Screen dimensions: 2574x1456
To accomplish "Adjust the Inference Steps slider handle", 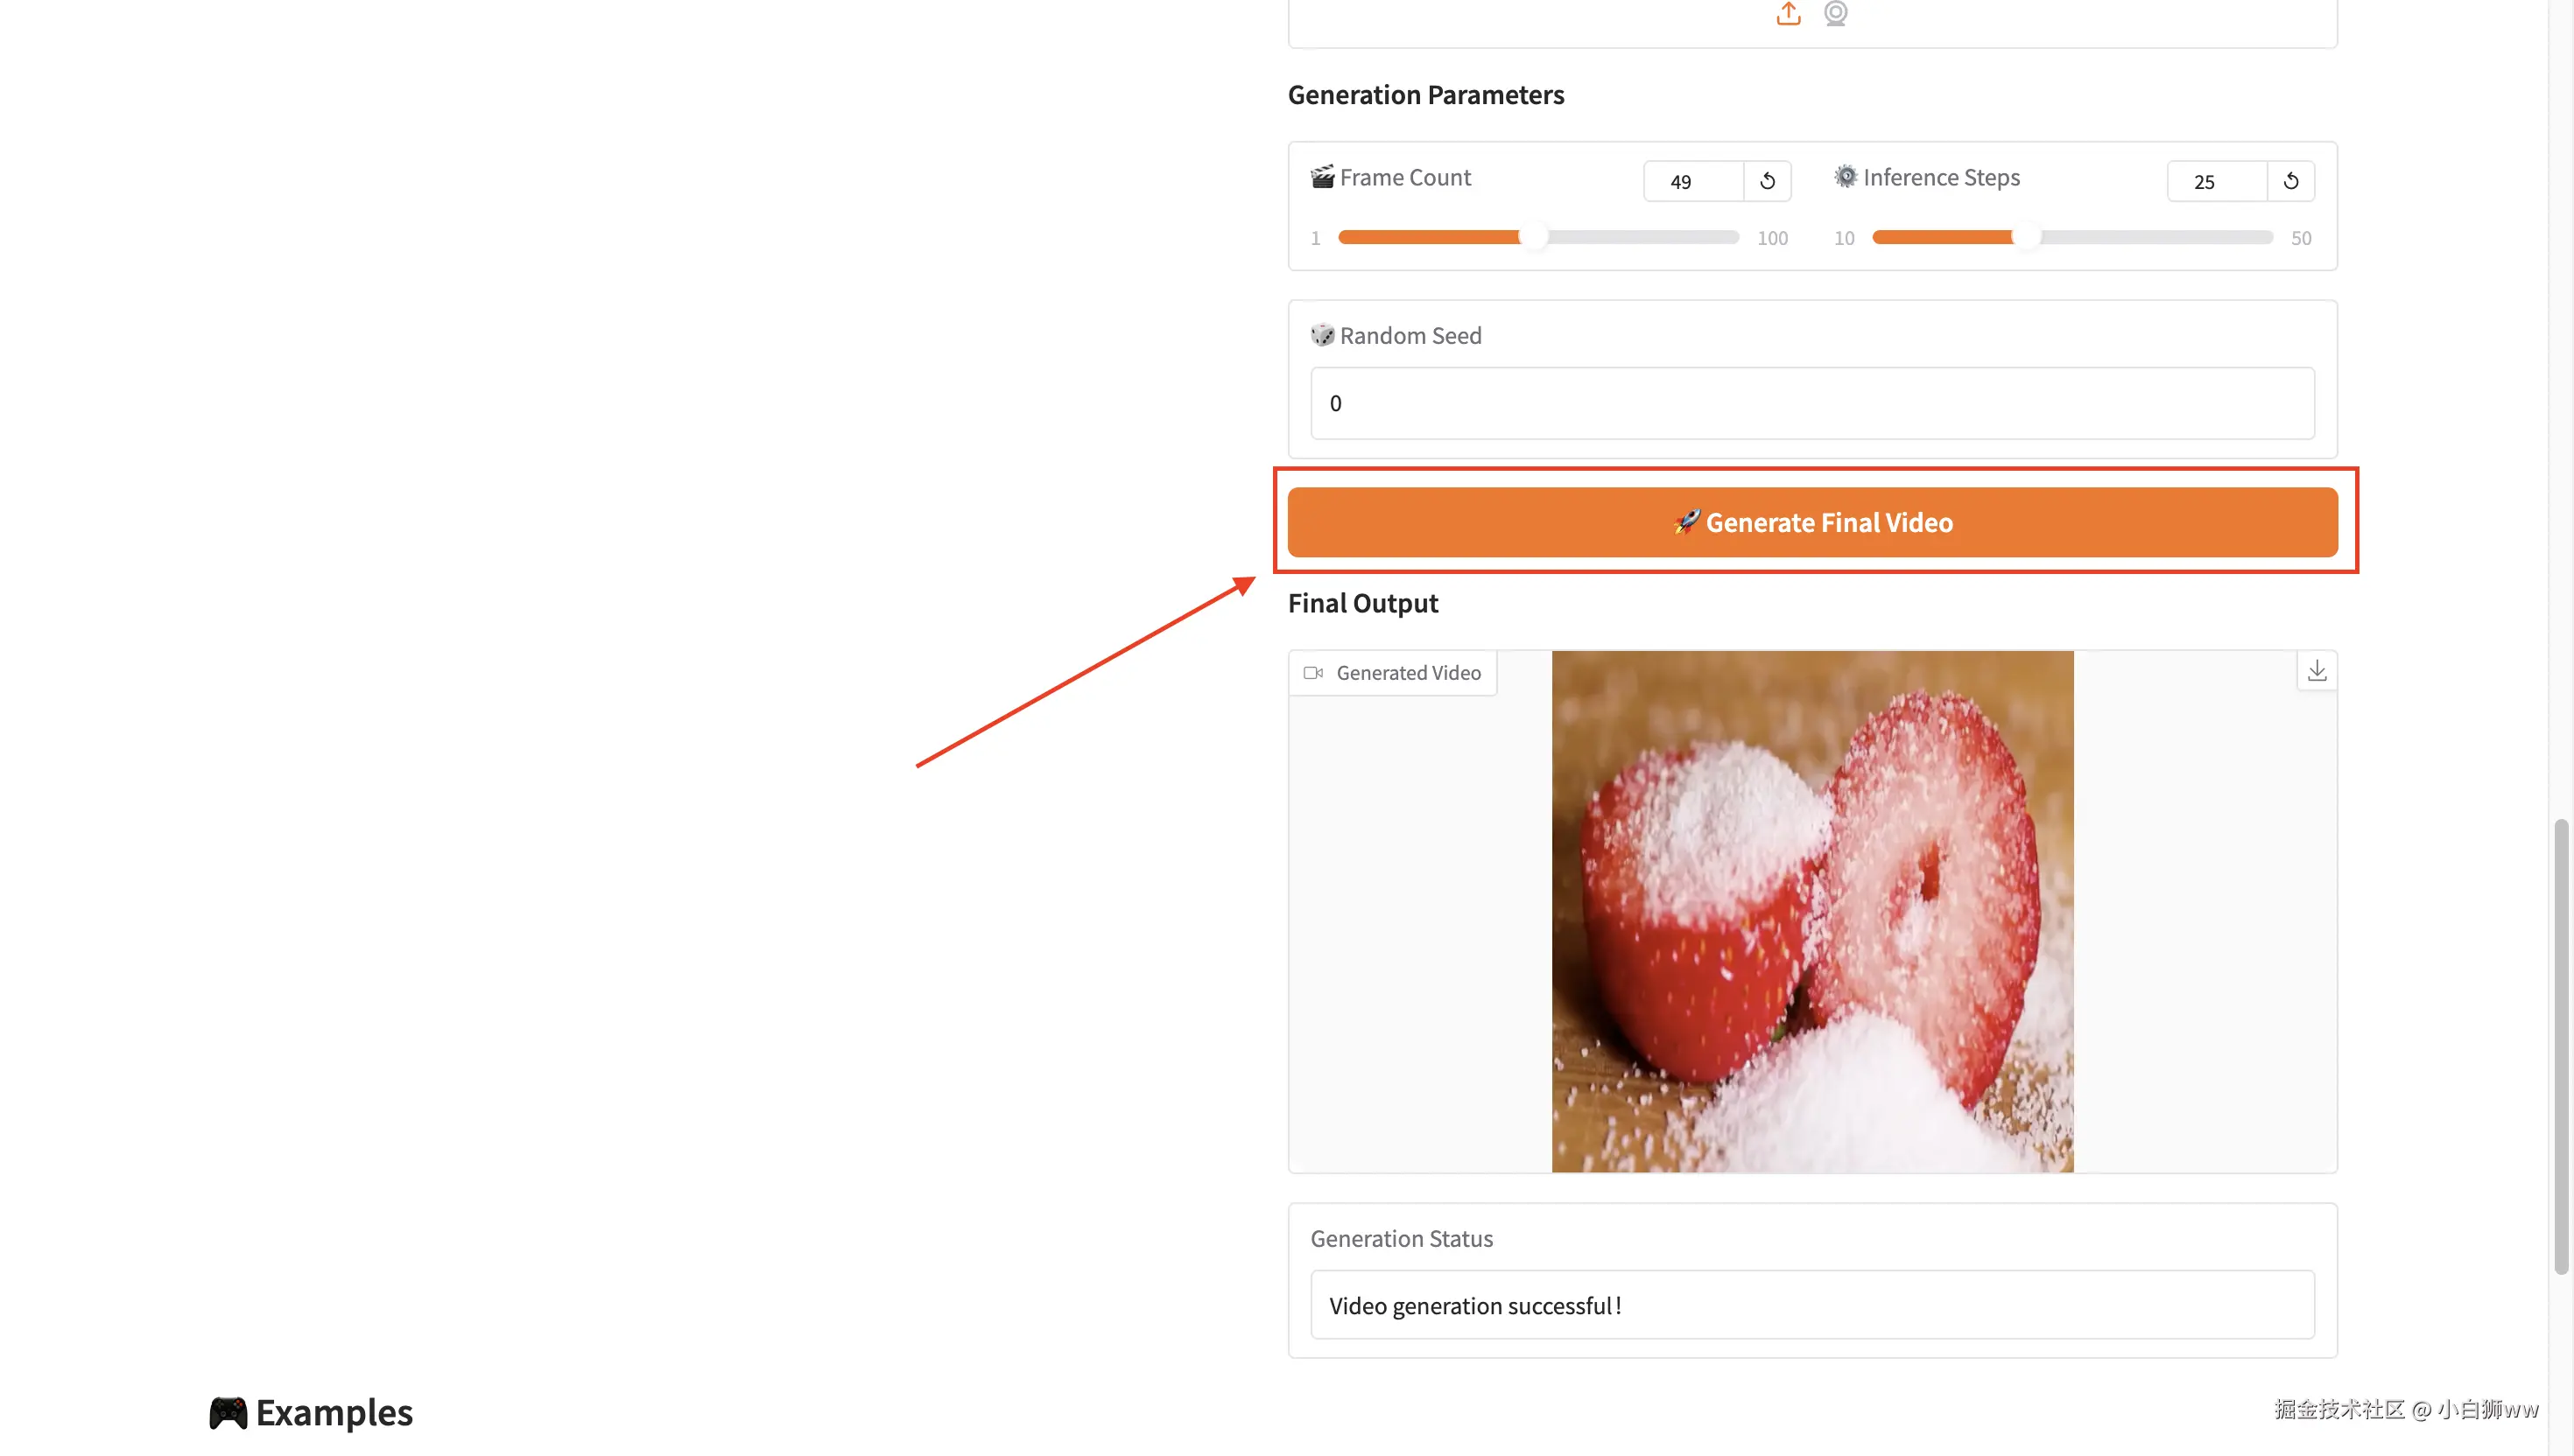I will (2026, 238).
